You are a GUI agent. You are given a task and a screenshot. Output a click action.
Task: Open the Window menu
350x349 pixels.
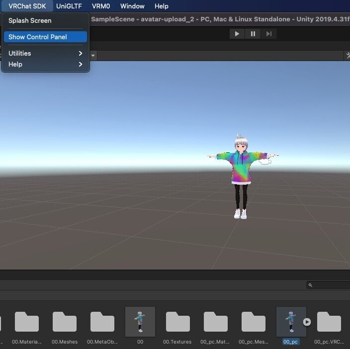pyautogui.click(x=132, y=6)
